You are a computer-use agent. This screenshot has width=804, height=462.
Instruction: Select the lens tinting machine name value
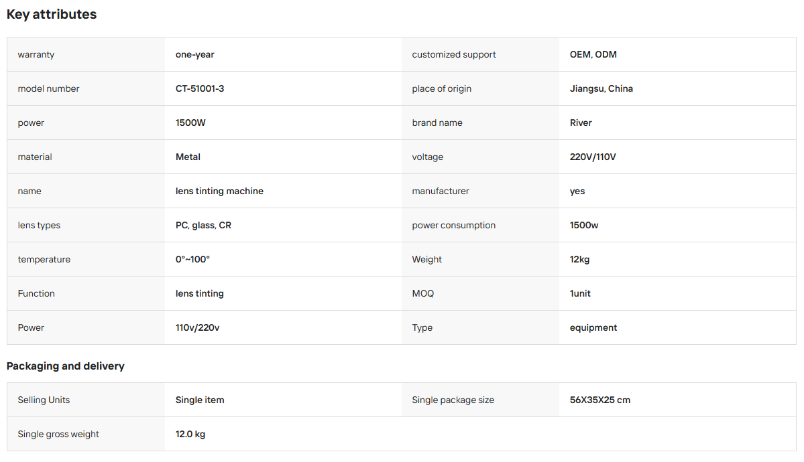(x=219, y=191)
